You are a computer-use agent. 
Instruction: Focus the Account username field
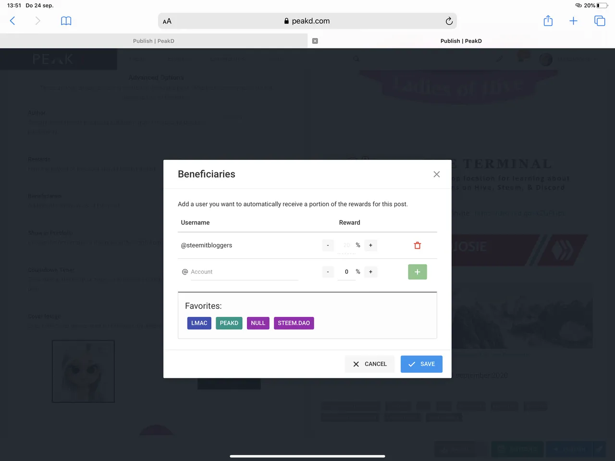(x=244, y=272)
